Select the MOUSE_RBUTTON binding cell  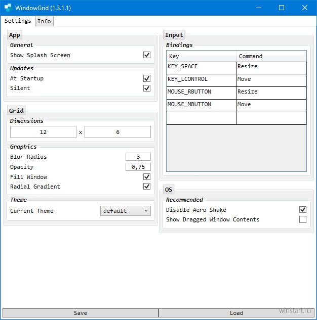(x=201, y=93)
